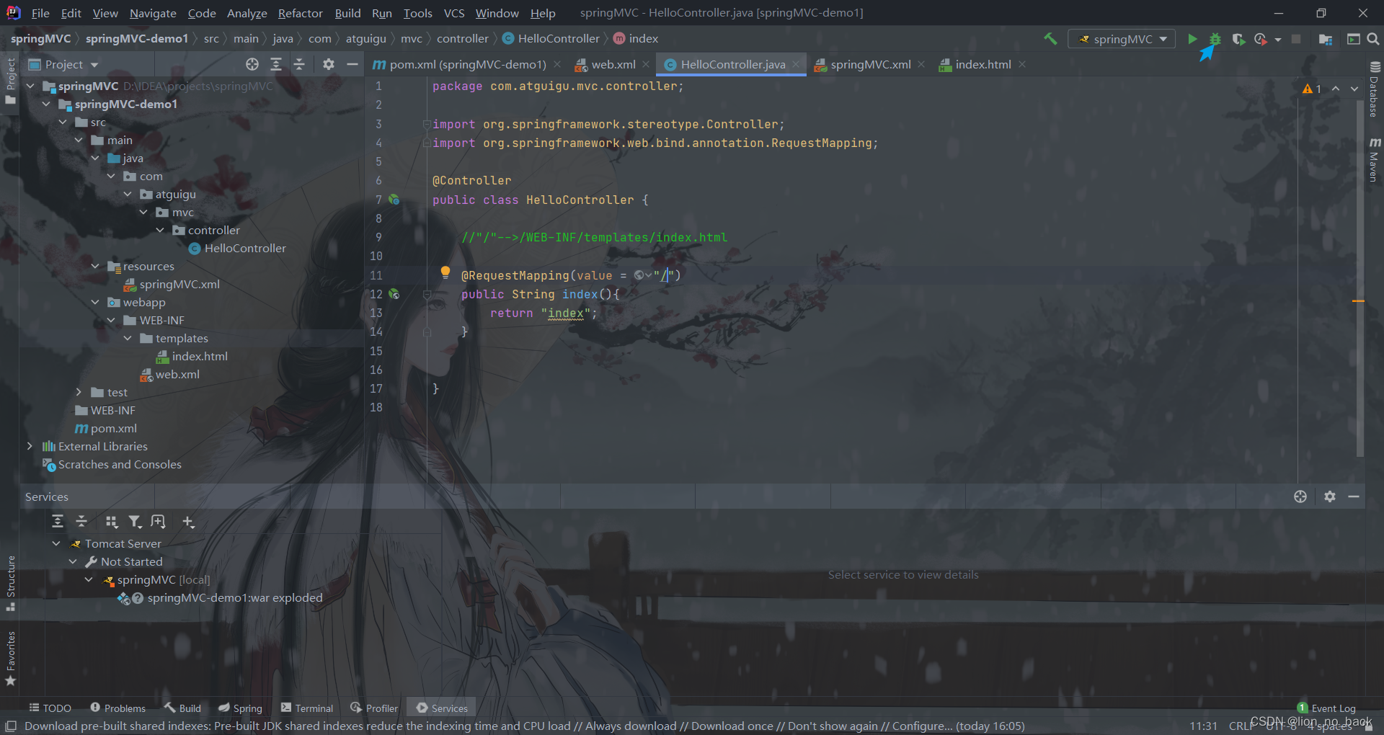Viewport: 1384px width, 735px height.
Task: Open the Refactor menu
Action: pyautogui.click(x=300, y=13)
